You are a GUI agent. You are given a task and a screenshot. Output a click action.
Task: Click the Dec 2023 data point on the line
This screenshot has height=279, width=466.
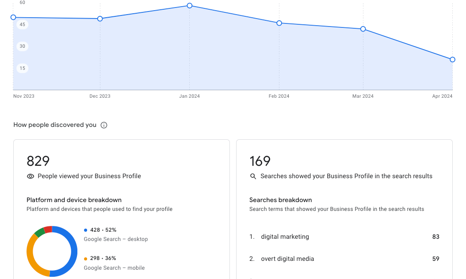(100, 19)
